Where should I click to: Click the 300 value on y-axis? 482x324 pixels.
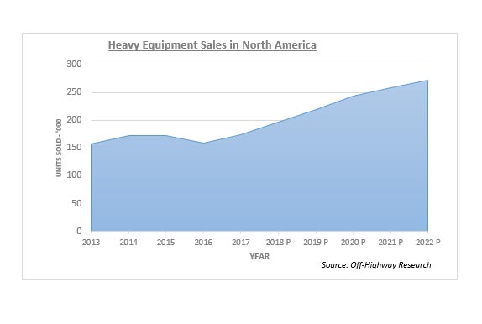74,65
